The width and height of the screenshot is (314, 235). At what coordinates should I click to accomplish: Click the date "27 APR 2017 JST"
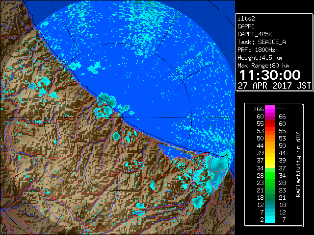pos(274,86)
